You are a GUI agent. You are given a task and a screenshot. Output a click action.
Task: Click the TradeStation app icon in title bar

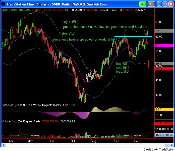(x=3, y=4)
